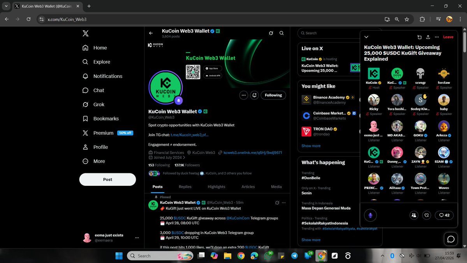Select KuCoin host avatar in Space
Viewport: 467px width, 263px height.
374,73
